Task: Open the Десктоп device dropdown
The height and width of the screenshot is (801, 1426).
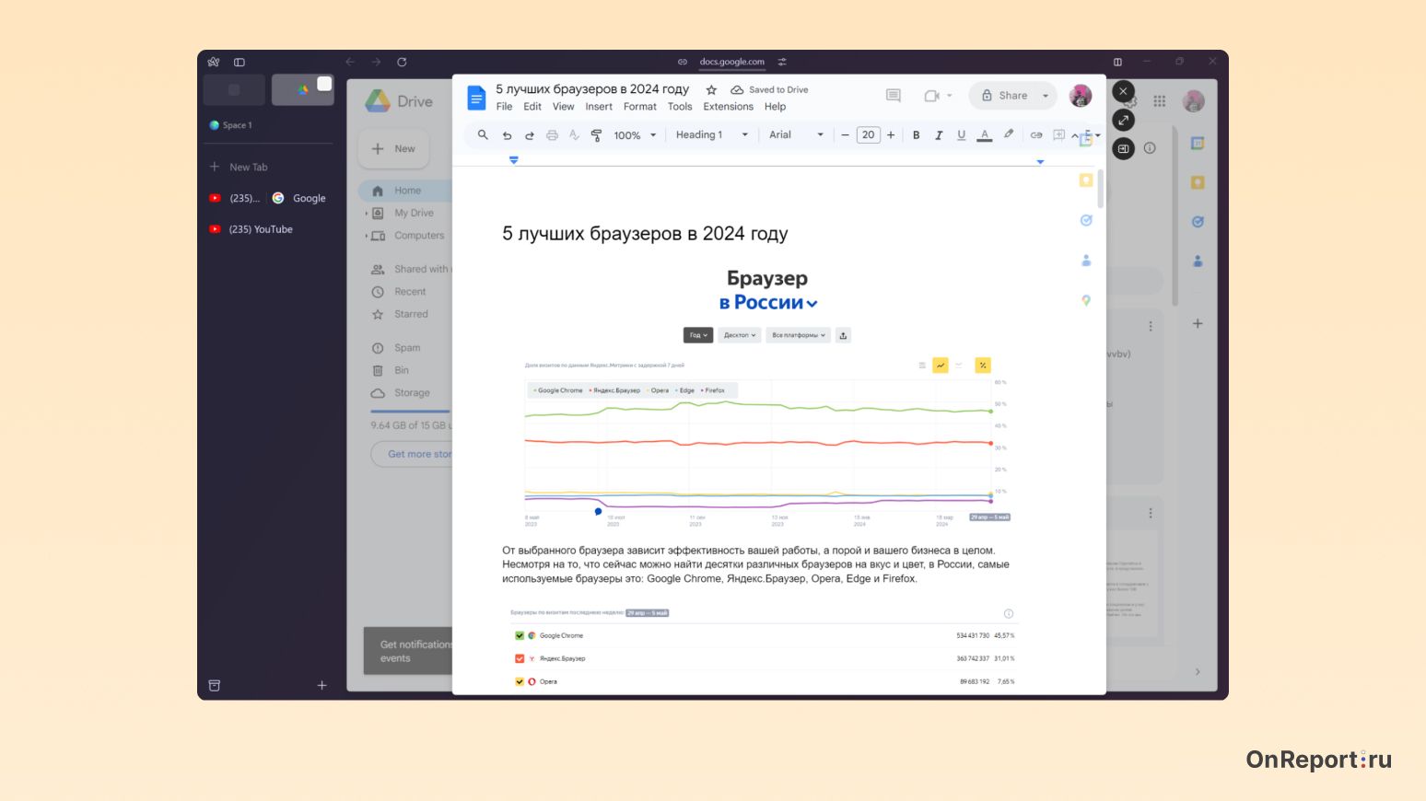Action: pos(739,335)
